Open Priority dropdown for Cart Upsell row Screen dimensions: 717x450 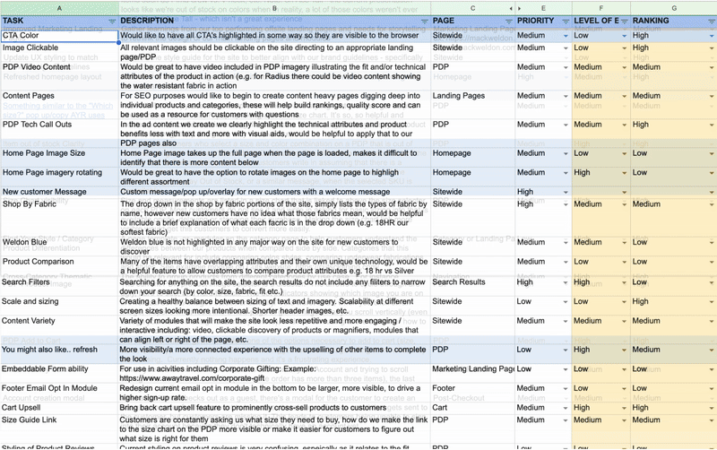point(566,408)
